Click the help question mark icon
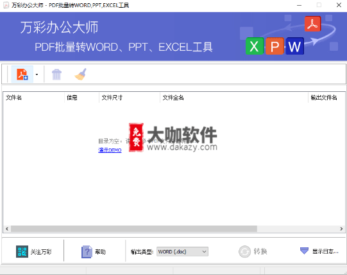The height and width of the screenshot is (275, 347). 87,252
